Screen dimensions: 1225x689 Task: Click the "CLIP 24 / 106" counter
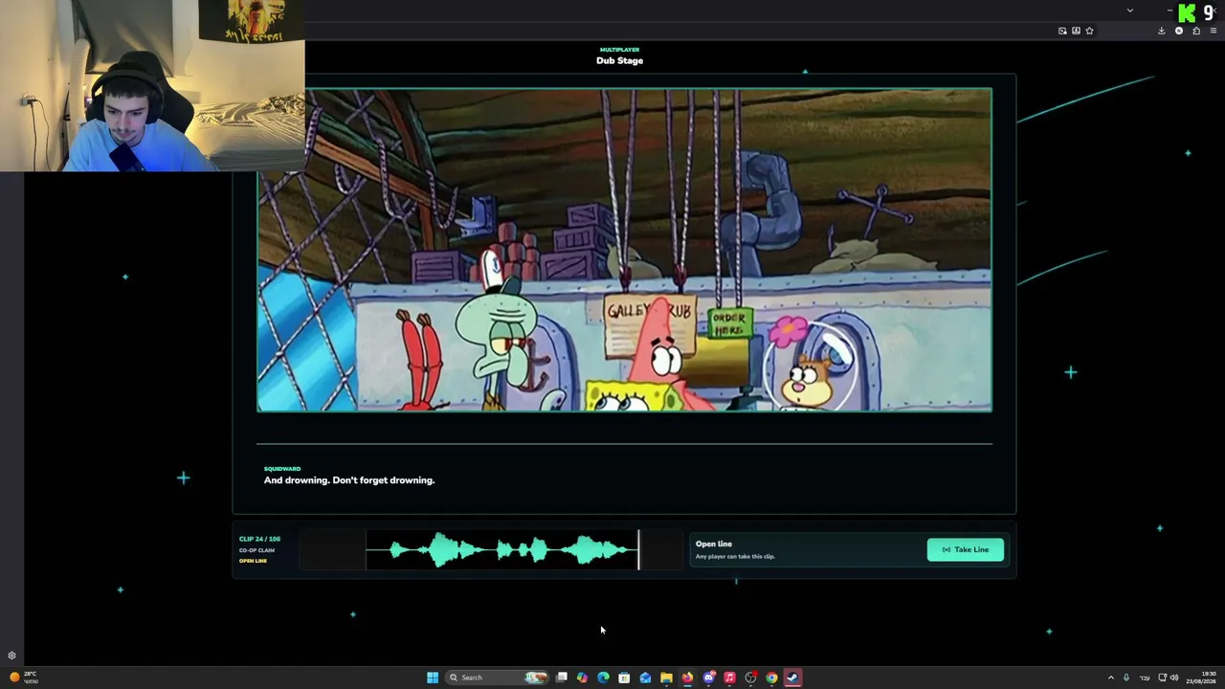click(x=259, y=539)
